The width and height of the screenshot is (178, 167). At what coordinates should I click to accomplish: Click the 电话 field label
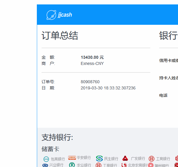pyautogui.click(x=163, y=95)
